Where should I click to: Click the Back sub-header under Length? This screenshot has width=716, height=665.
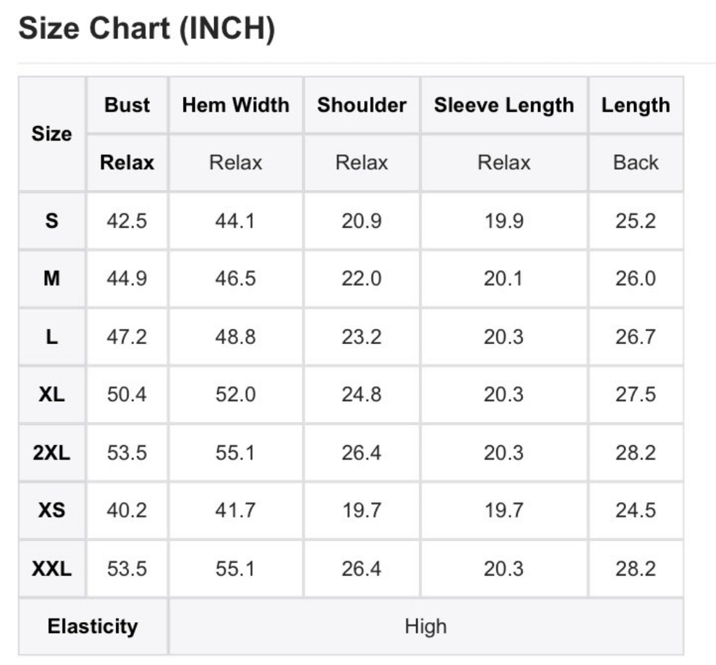click(x=636, y=163)
